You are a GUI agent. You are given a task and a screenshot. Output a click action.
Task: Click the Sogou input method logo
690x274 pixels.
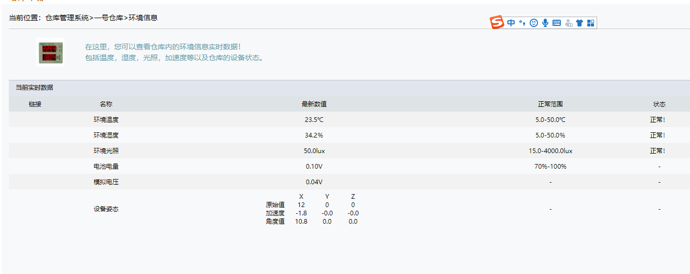point(498,22)
